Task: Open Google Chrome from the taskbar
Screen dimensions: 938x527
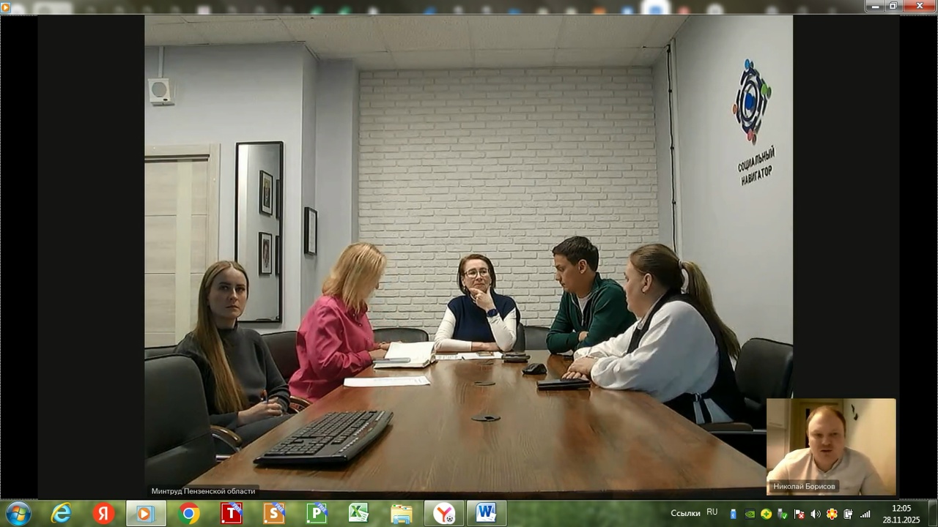Action: [188, 514]
